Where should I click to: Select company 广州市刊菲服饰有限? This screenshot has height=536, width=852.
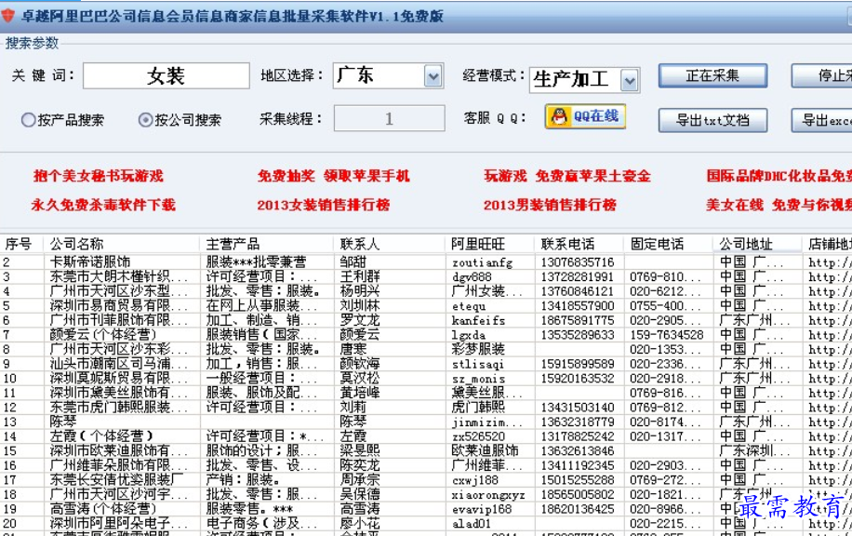118,320
